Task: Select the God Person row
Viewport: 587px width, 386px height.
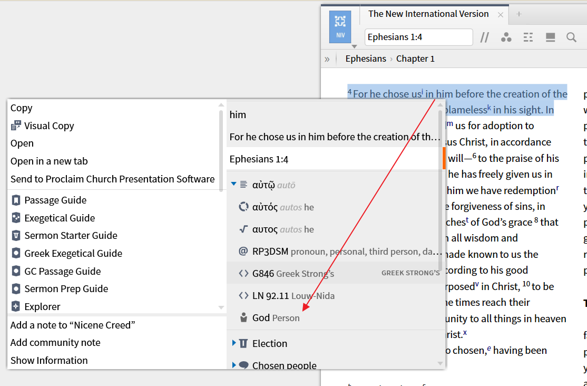Action: (x=335, y=318)
